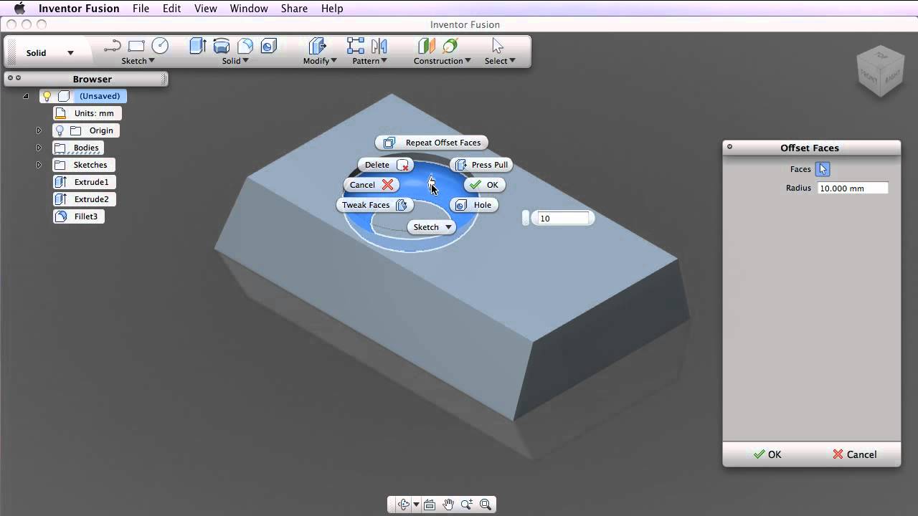Activate the Press Pull icon in Modify group
Viewport: 918px width, 516px height.
point(317,46)
